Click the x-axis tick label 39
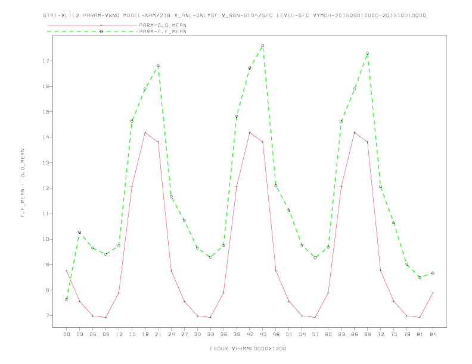Screen dimensions: 472x364 point(237,334)
